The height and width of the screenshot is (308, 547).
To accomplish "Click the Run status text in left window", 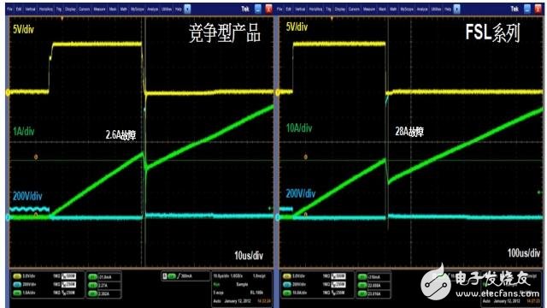I will pos(216,284).
